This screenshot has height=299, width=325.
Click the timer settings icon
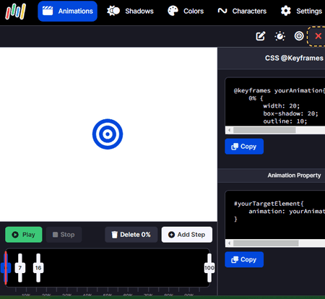coord(279,36)
